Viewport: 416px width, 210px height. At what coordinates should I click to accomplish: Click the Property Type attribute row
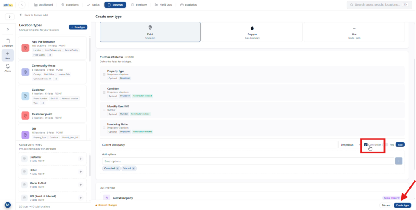pos(252,75)
